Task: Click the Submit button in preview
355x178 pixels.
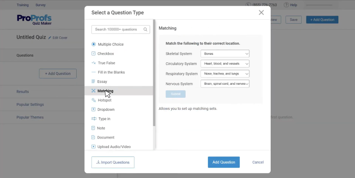Action: tap(175, 94)
